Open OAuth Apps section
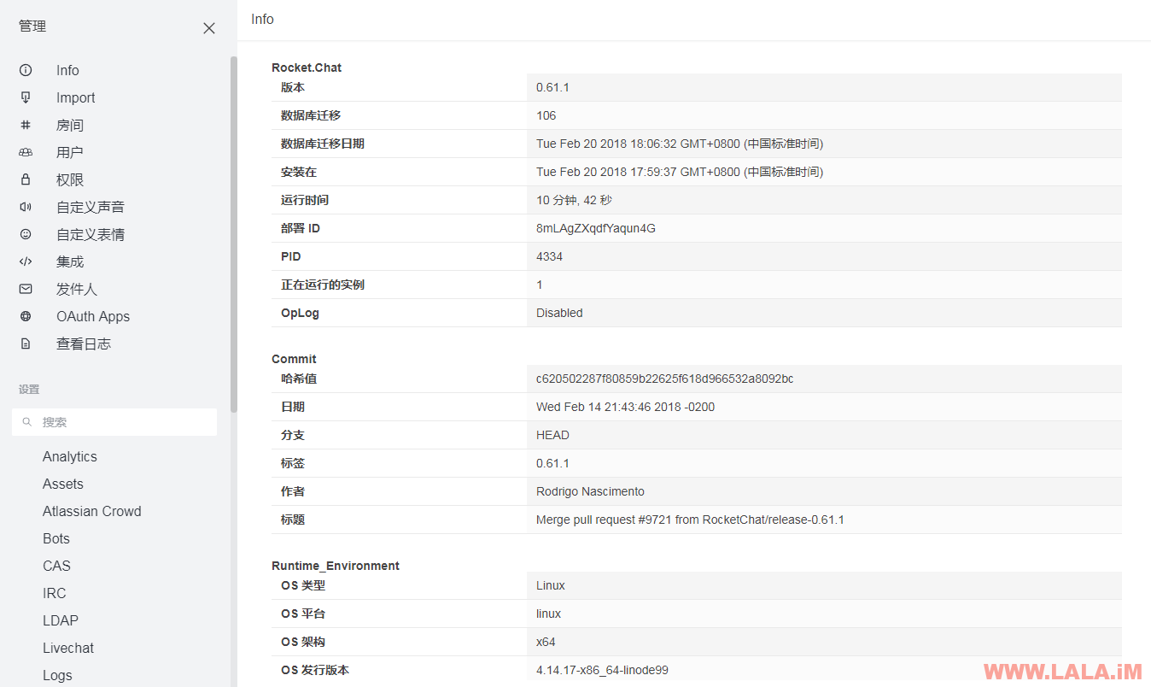 (93, 316)
